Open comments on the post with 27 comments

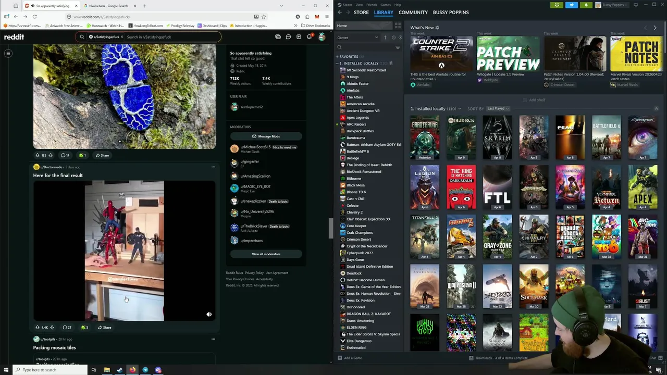click(67, 328)
